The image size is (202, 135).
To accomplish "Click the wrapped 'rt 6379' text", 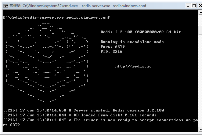I will tap(11, 125).
